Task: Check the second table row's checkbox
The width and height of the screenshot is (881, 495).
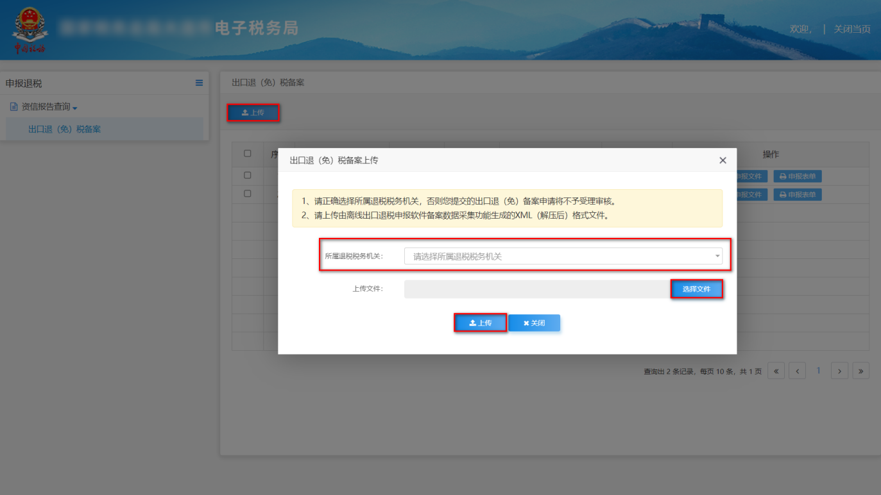Action: click(248, 194)
